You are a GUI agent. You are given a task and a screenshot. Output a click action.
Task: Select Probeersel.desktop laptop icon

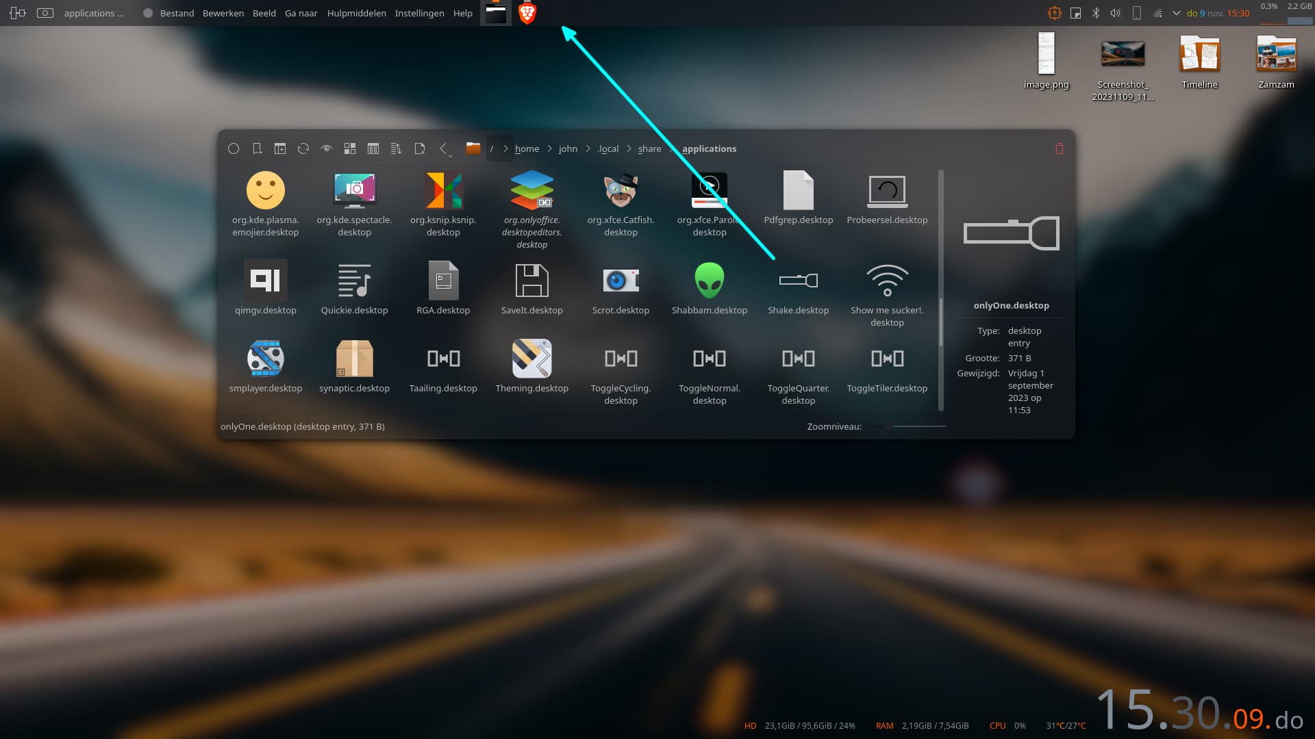click(888, 191)
